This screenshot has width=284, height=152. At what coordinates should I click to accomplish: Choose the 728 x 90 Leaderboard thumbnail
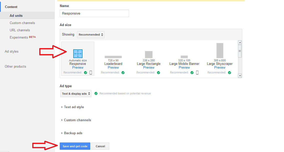pyautogui.click(x=113, y=57)
